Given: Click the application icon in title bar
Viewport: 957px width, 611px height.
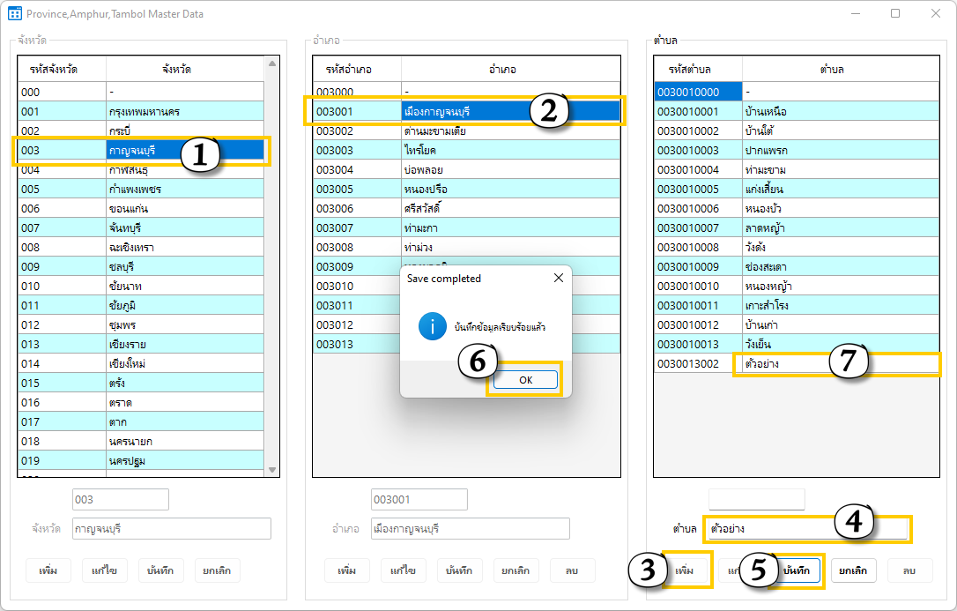Looking at the screenshot, I should pos(14,13).
